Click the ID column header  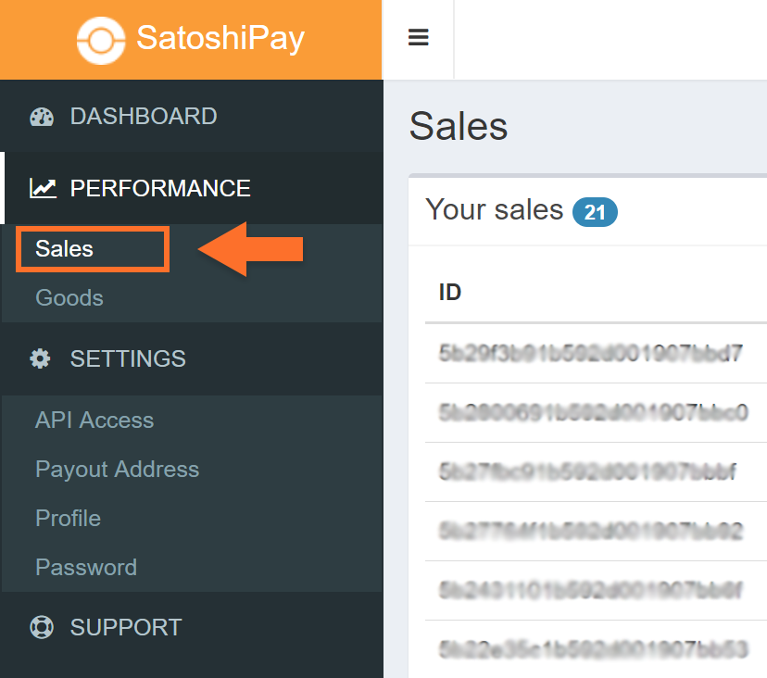point(450,294)
